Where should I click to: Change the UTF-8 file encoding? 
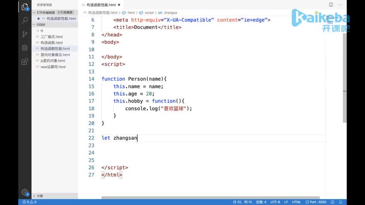coord(275,202)
